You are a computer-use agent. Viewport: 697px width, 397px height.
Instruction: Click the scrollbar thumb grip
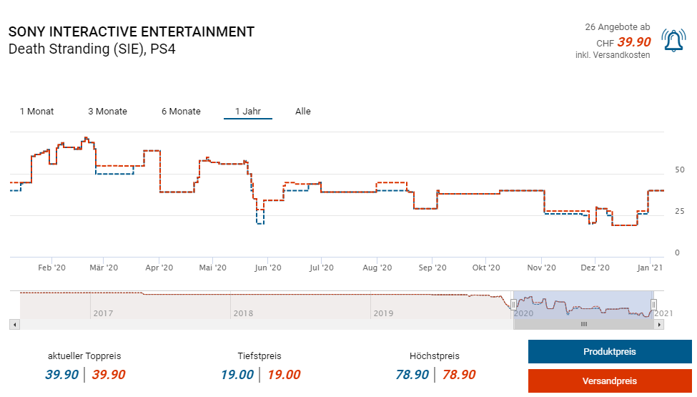pos(583,324)
